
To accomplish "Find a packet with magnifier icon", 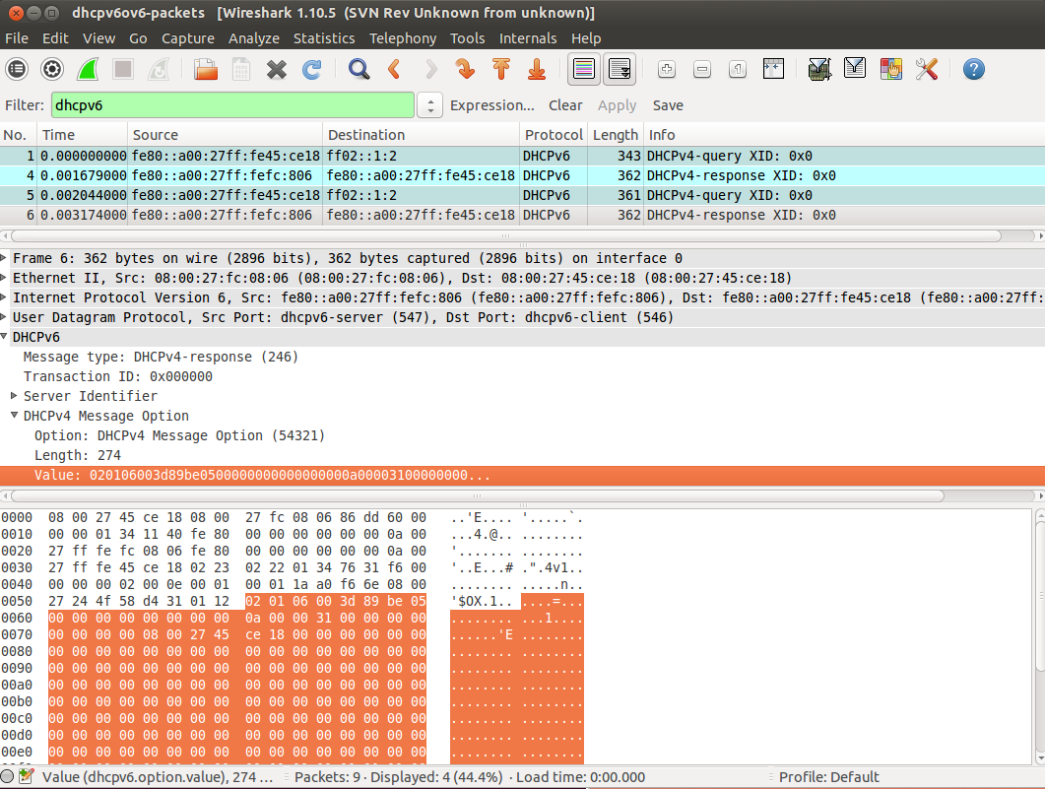I will coord(359,69).
